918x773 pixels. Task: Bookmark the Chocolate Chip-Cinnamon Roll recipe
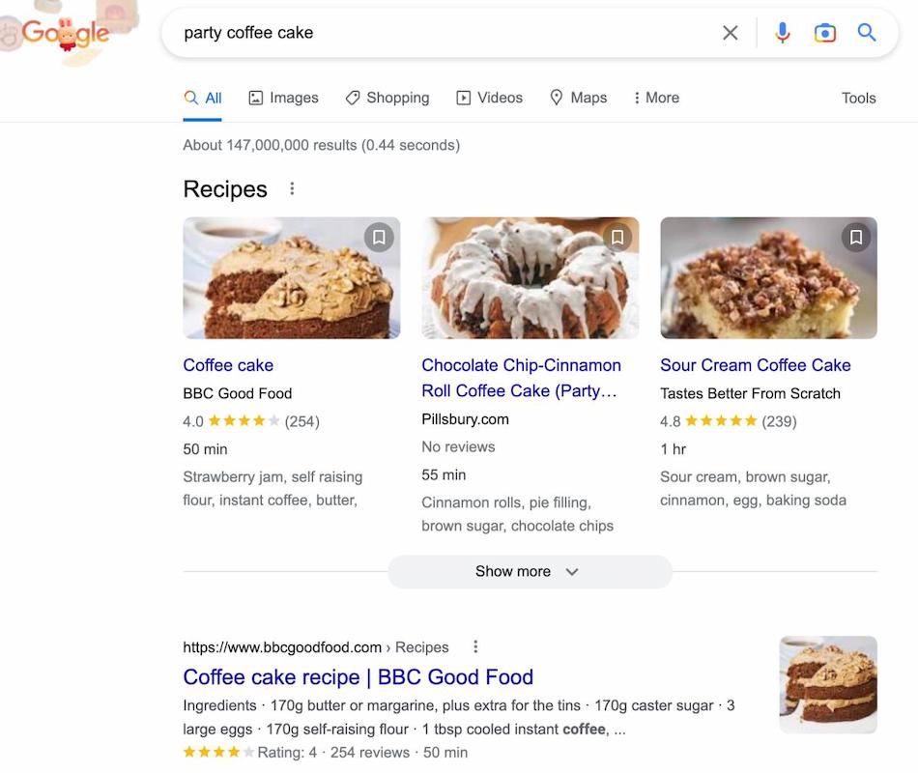pyautogui.click(x=617, y=237)
